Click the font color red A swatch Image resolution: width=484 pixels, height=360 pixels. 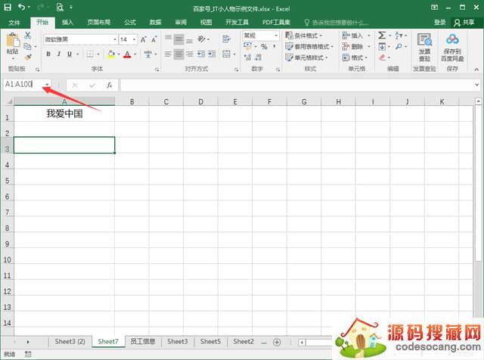pos(126,54)
